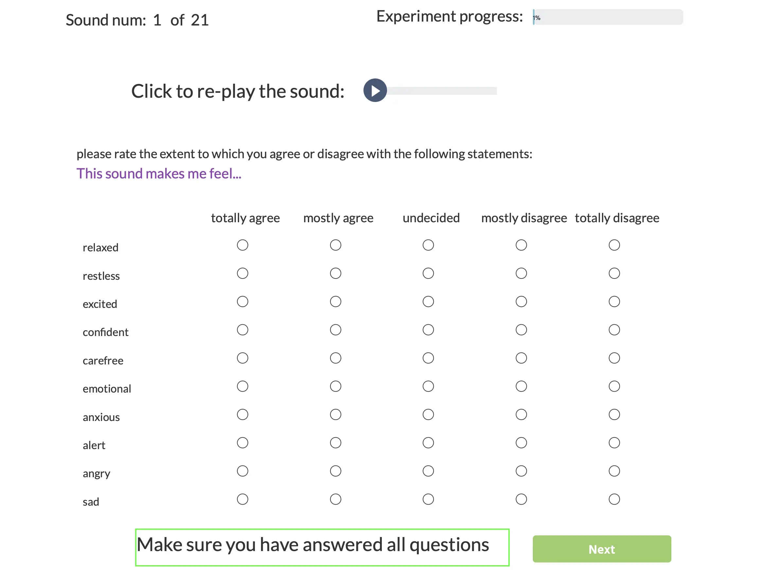Image resolution: width=759 pixels, height=572 pixels.
Task: Choose totally disagree for carefree
Action: click(x=614, y=358)
